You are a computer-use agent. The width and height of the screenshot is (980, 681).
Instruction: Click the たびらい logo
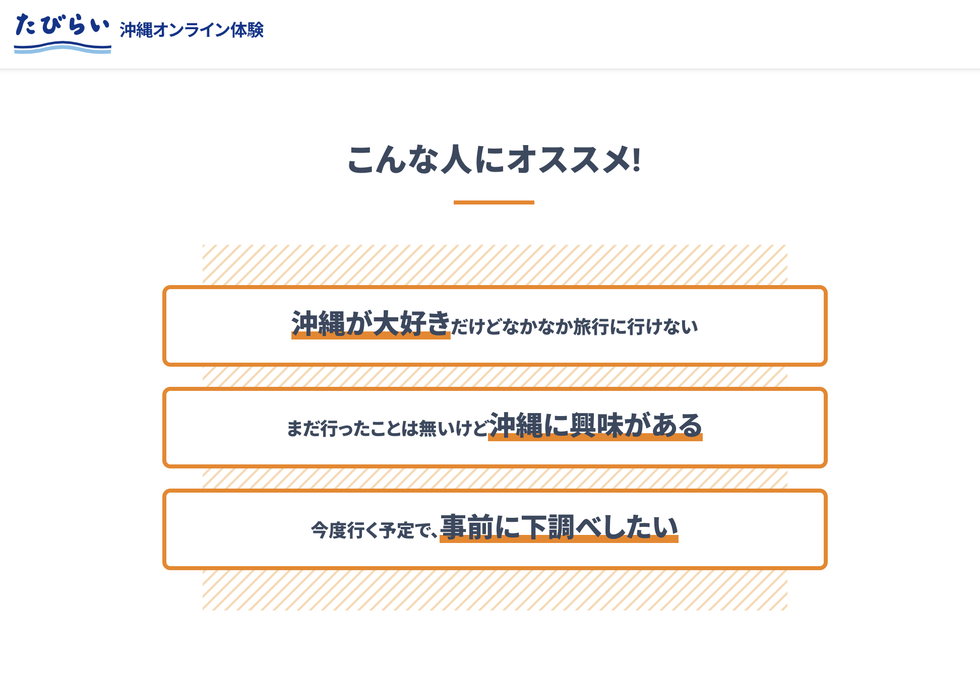click(x=63, y=33)
